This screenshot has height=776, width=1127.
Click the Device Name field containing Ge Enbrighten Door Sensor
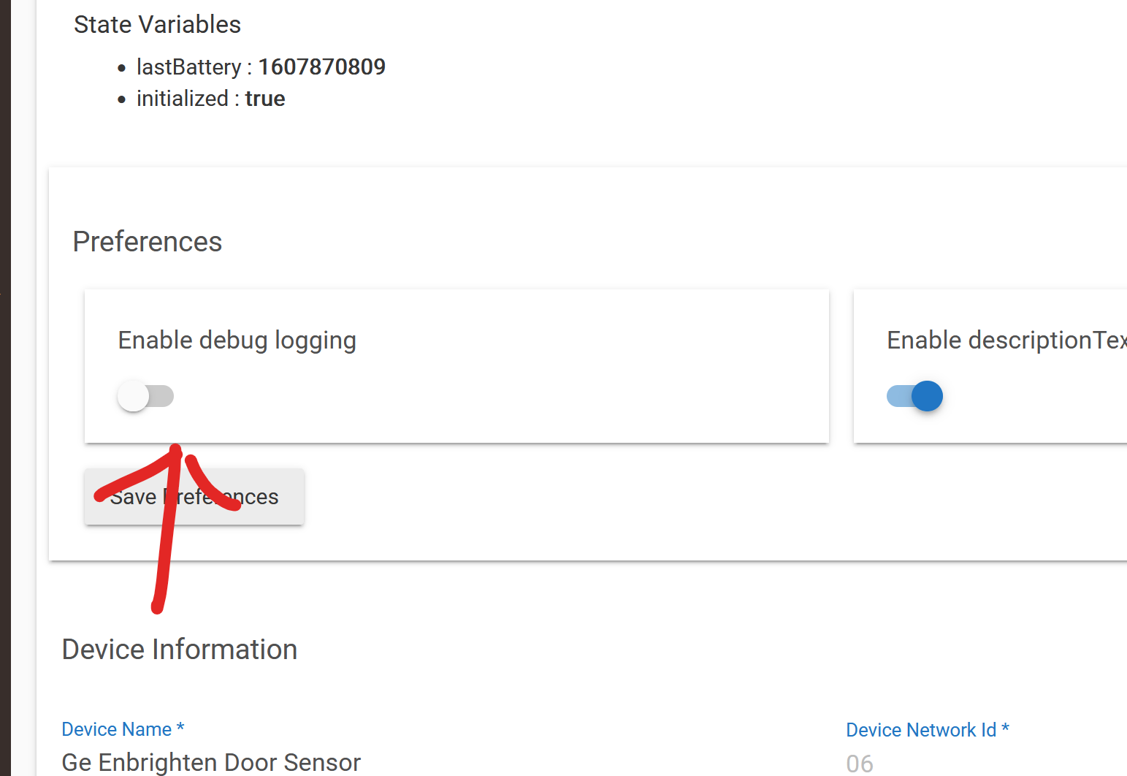211,761
